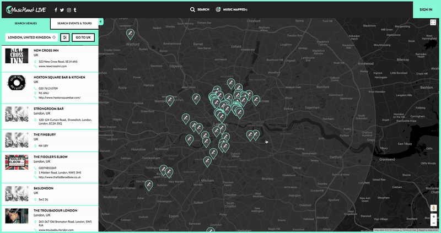Zoom out on the map
This screenshot has height=233, width=441.
pyautogui.click(x=433, y=224)
